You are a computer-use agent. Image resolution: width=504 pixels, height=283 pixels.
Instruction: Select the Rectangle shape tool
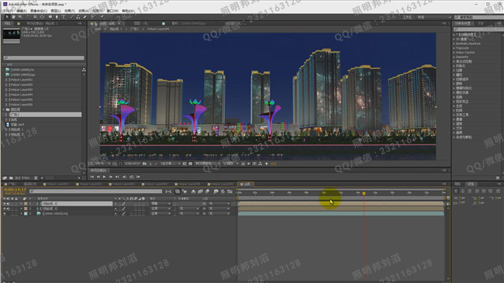point(50,17)
